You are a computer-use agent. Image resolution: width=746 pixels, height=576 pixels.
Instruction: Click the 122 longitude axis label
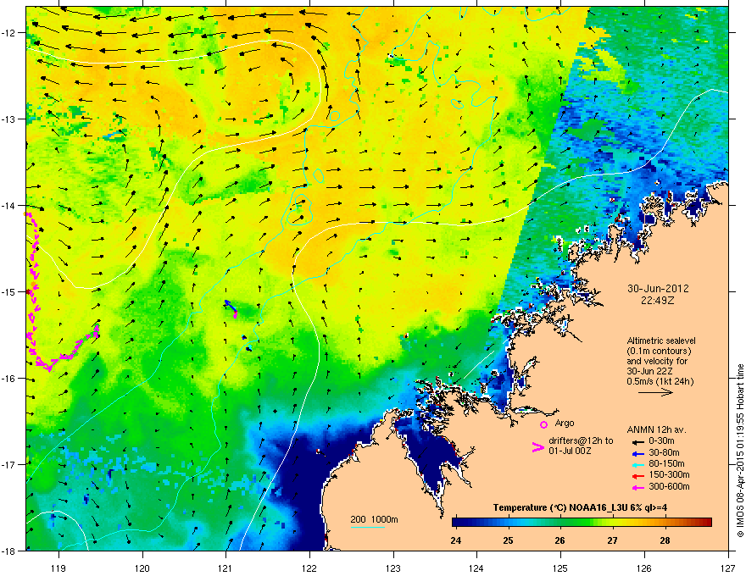tap(309, 568)
